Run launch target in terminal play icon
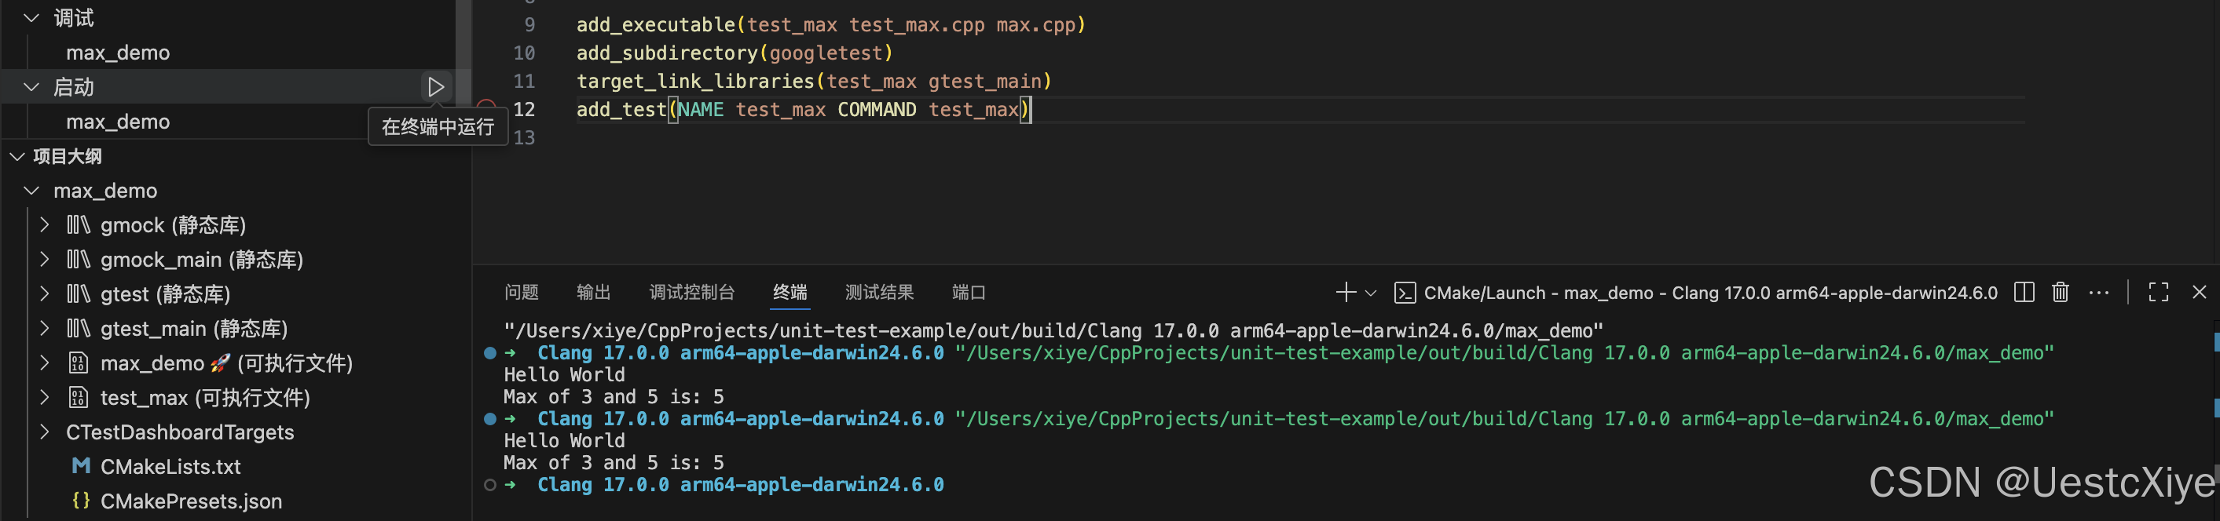The height and width of the screenshot is (521, 2220). click(435, 87)
